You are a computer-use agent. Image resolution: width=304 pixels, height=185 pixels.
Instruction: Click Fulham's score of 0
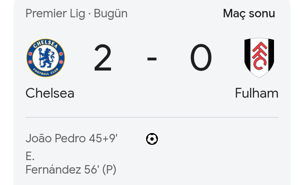click(201, 58)
